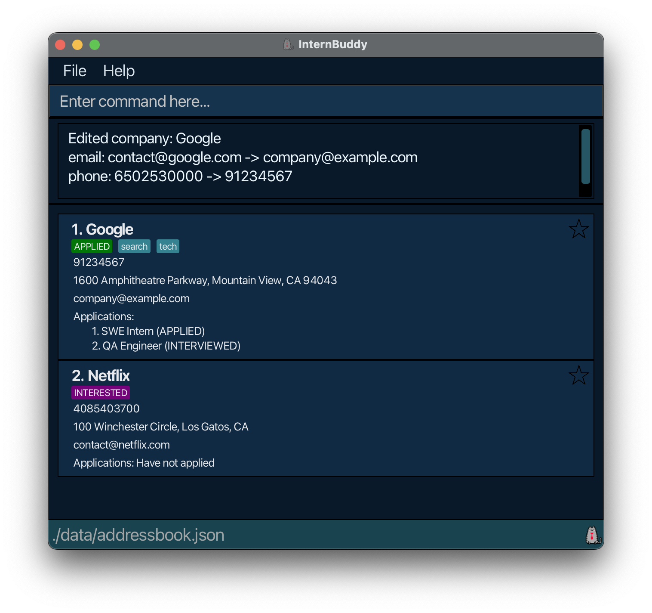
Task: Select the green APPLIED status tag on Google
Action: tap(92, 246)
